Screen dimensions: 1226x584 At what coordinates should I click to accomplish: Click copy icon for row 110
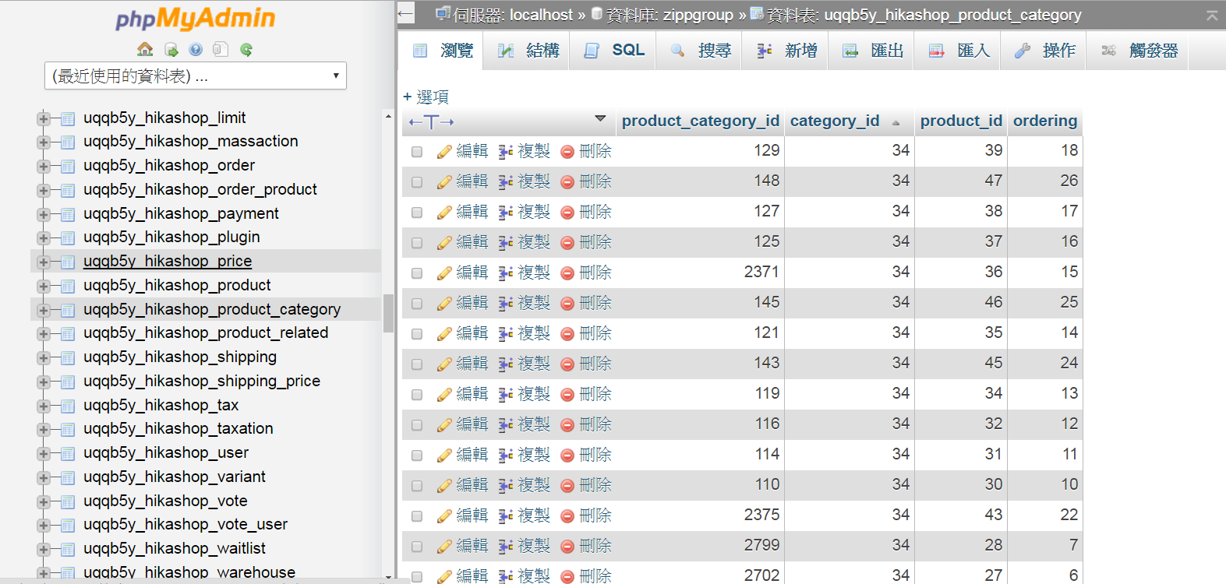(505, 486)
